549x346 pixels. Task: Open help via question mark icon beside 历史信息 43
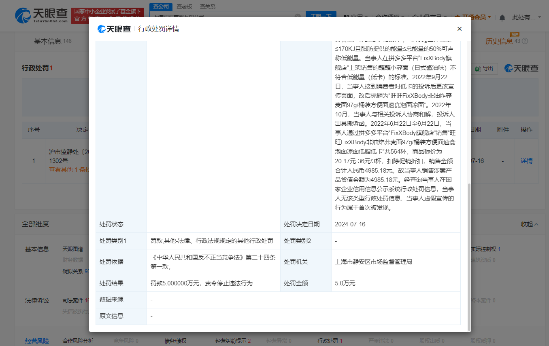pyautogui.click(x=524, y=41)
